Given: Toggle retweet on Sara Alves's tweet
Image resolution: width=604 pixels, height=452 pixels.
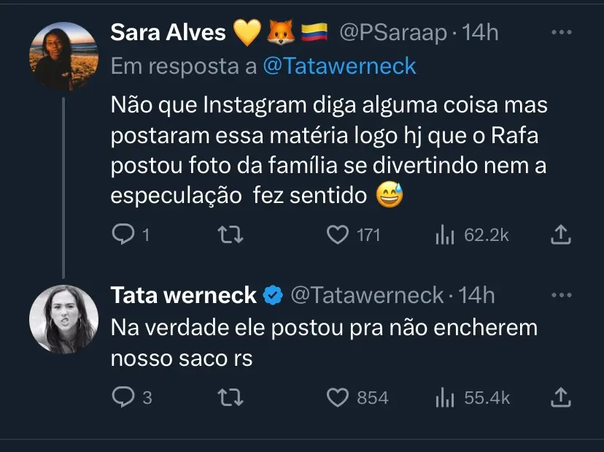Looking at the screenshot, I should tap(231, 234).
